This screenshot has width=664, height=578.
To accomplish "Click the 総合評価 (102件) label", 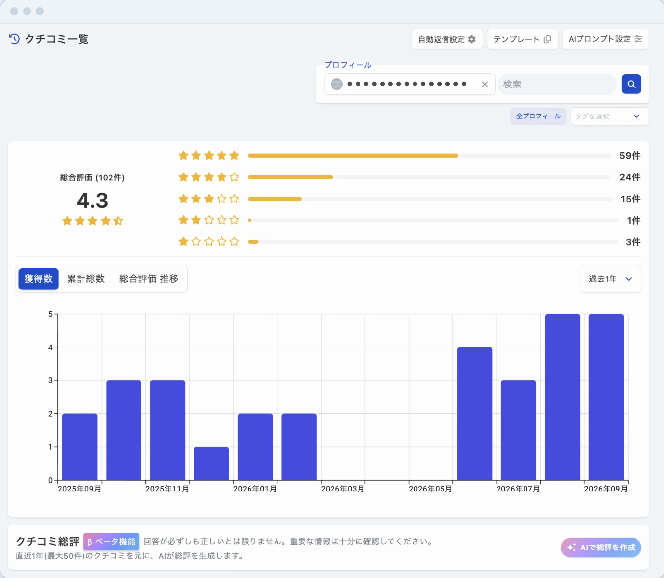I will (x=92, y=177).
